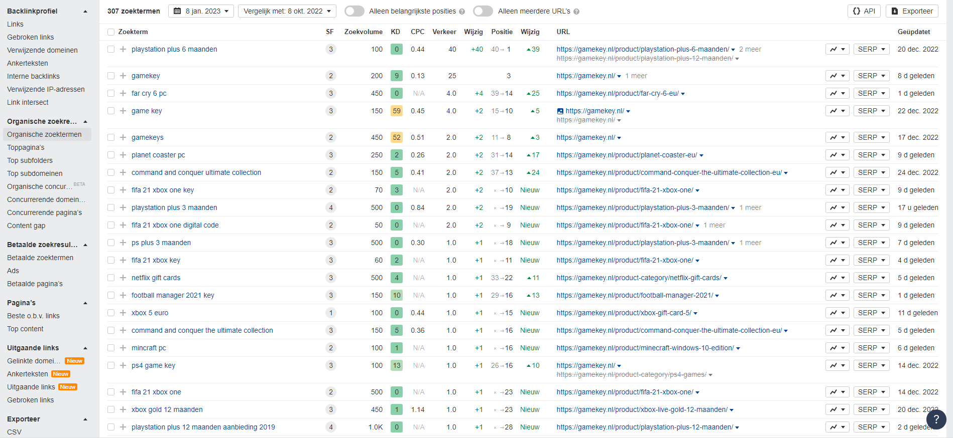Collapse the Uitgaande links sidebar section
The image size is (953, 438).
click(x=85, y=348)
